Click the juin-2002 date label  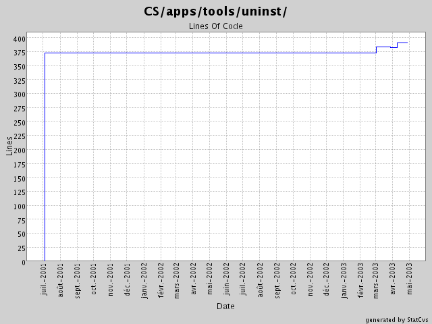[227, 279]
